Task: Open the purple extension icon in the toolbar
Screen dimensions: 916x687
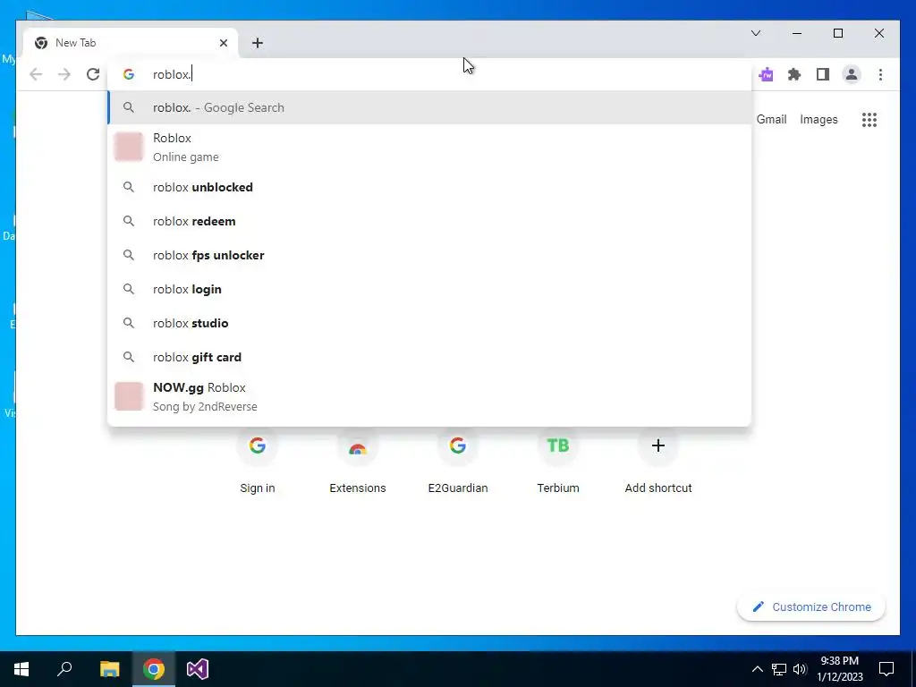Action: tap(766, 75)
